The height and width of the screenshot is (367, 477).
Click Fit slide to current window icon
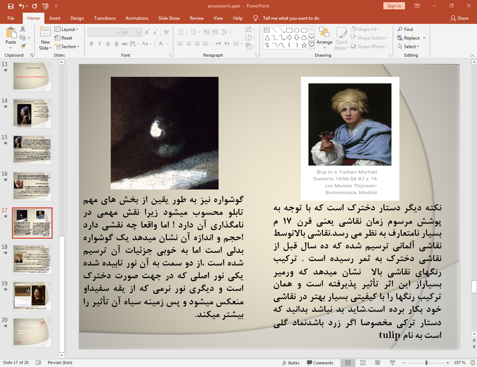473,363
